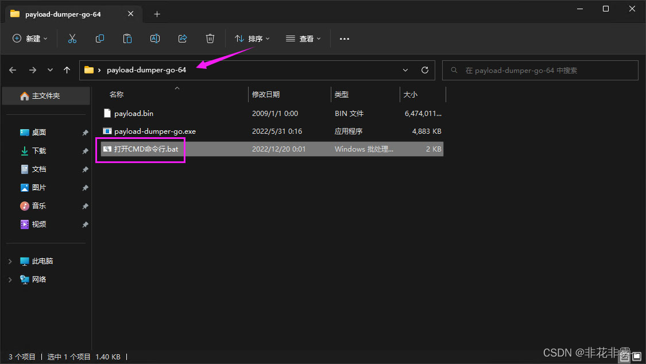Close the payload-dumper-go-64 tab

(130, 14)
